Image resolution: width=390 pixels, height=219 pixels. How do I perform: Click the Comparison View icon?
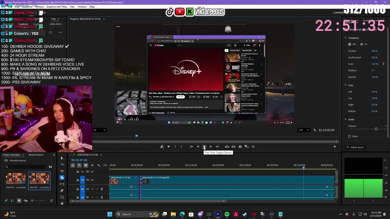pyautogui.click(x=246, y=147)
